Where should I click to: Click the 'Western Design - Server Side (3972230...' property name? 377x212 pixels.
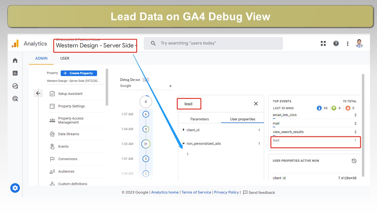[x=73, y=81]
